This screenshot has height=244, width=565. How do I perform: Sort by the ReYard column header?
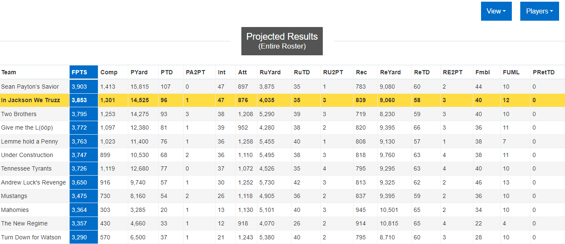coord(390,72)
